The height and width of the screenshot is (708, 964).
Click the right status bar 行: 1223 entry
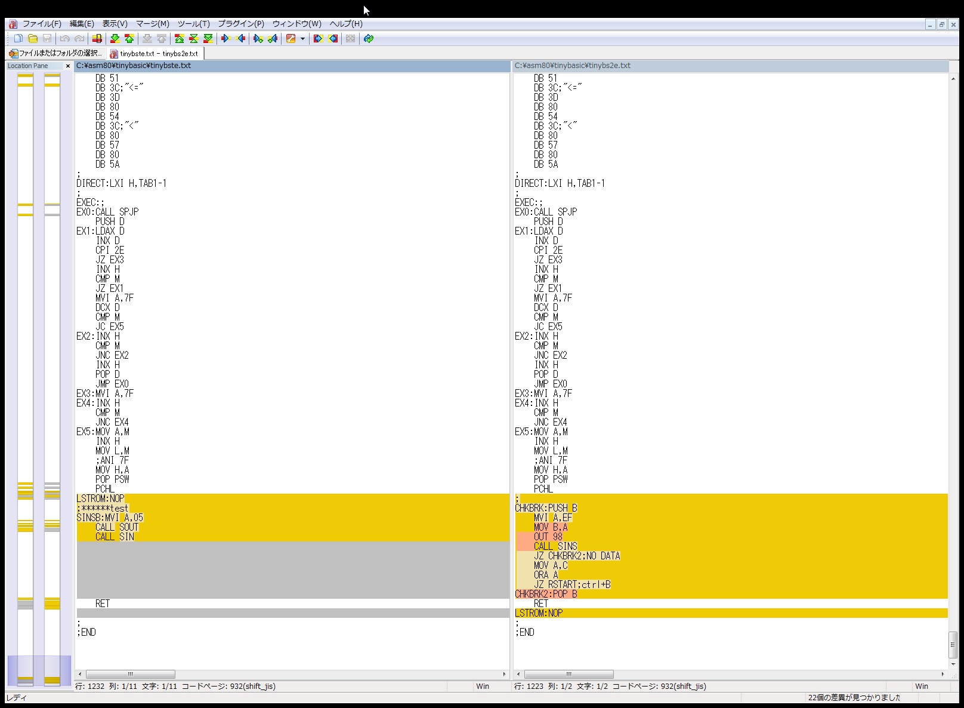(529, 686)
